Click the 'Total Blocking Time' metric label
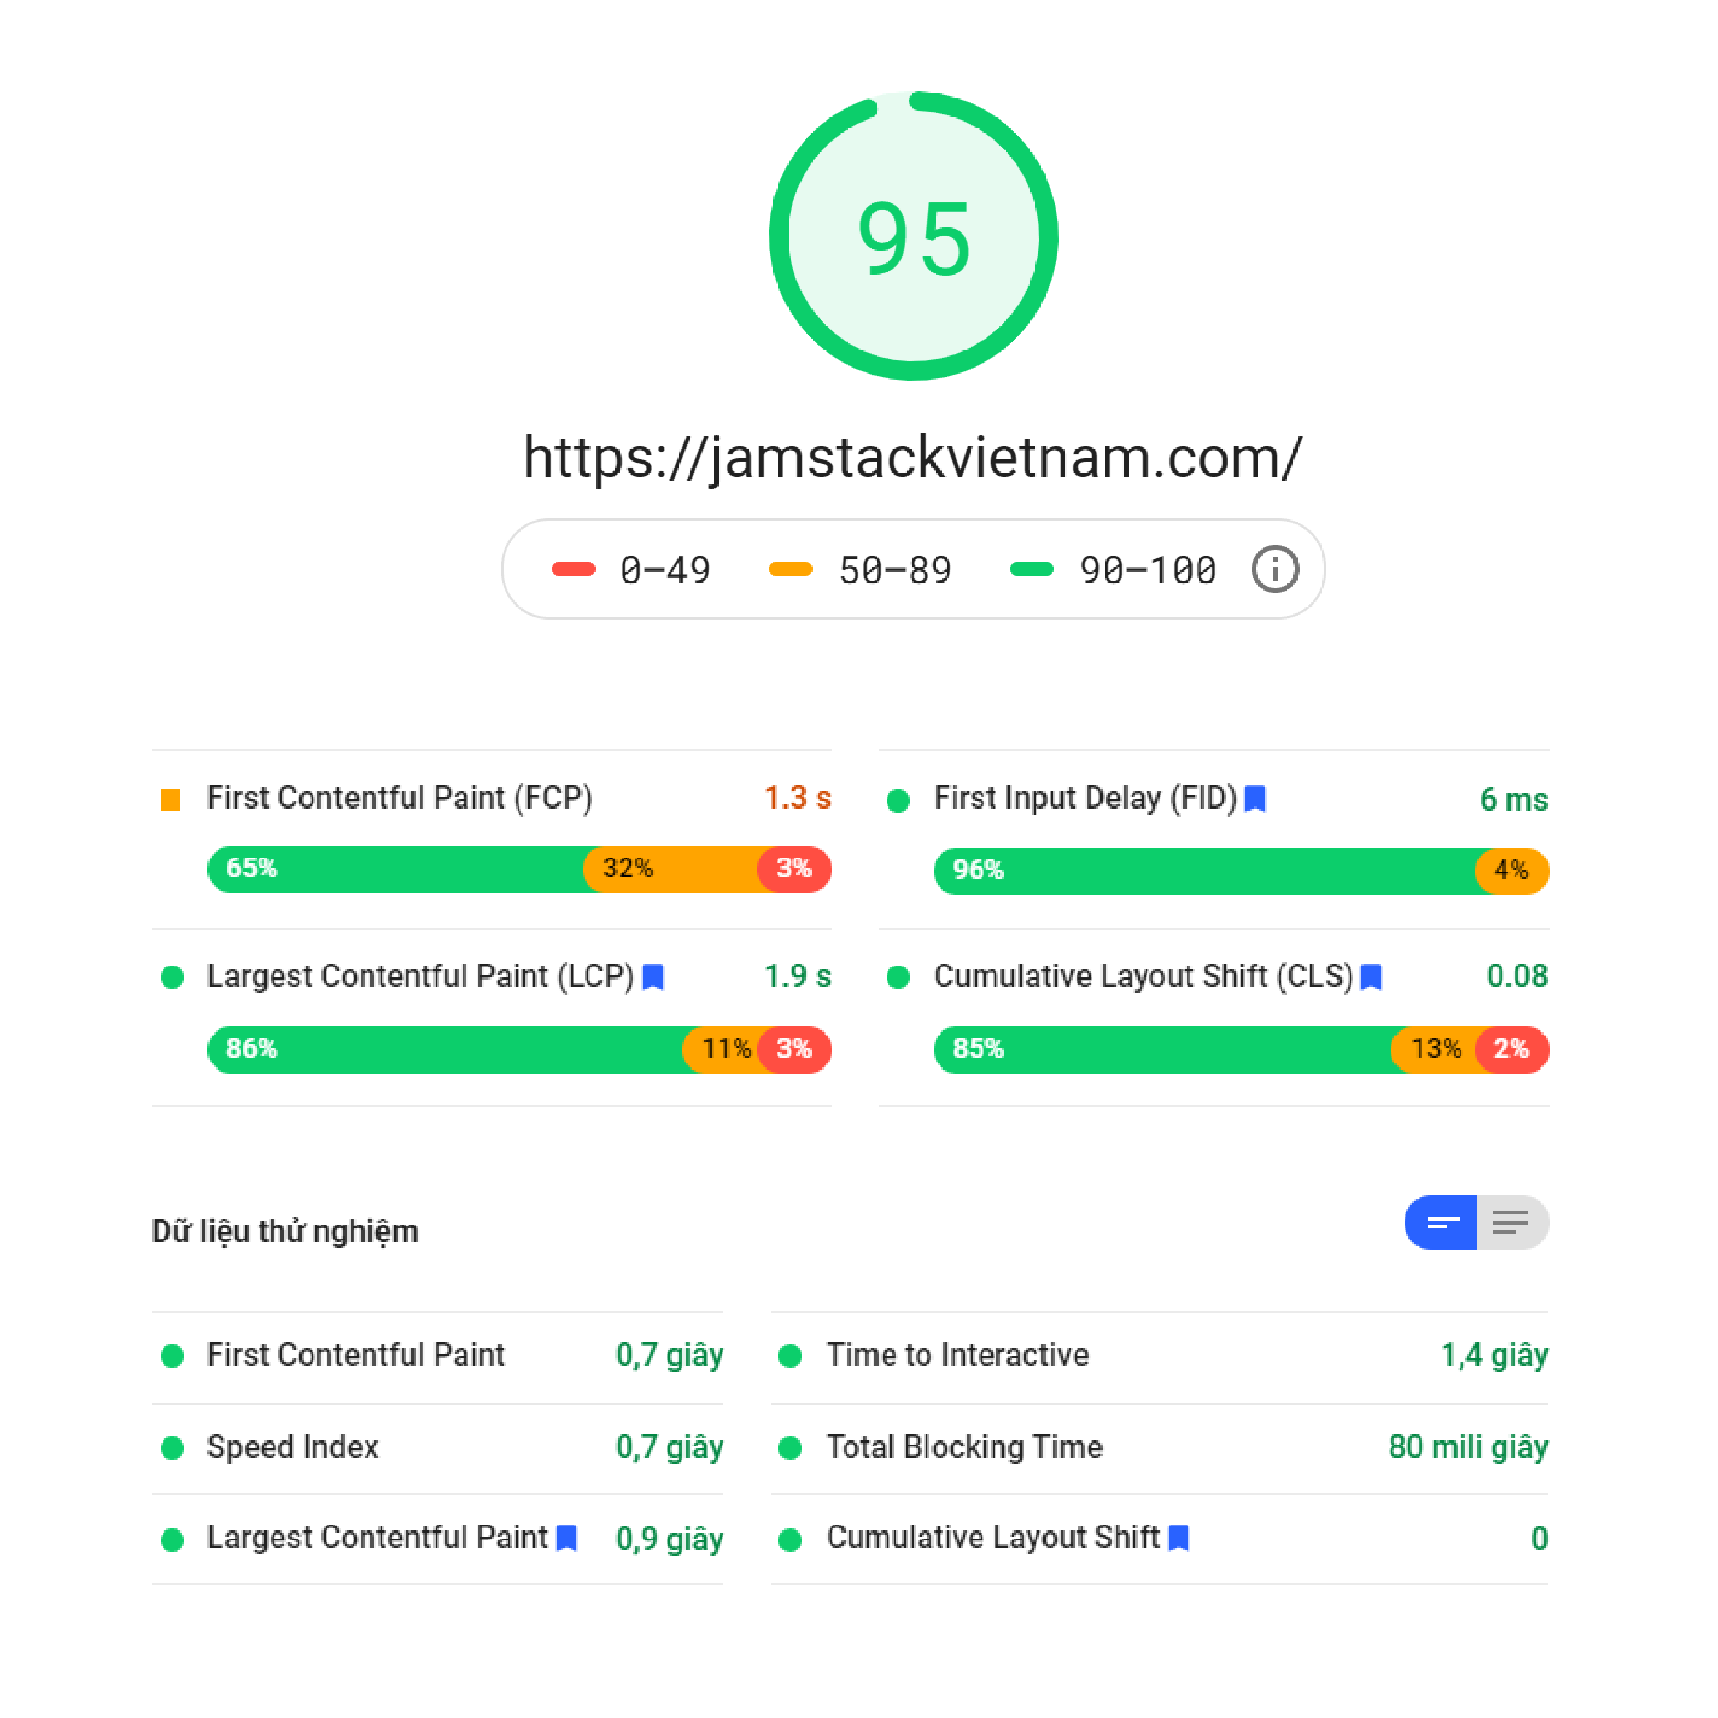 [965, 1447]
